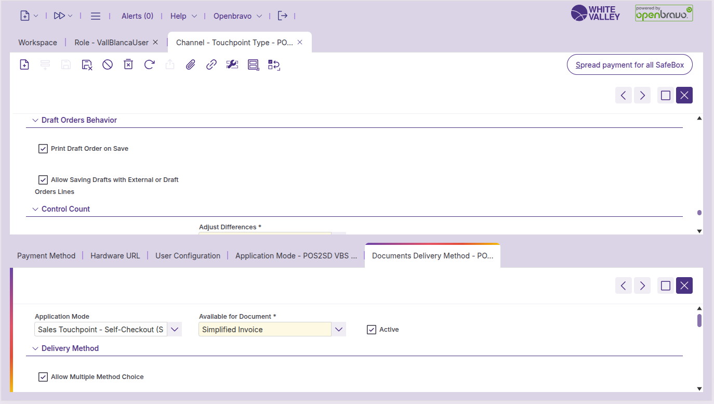Click the New Record toolbar icon

[24, 64]
